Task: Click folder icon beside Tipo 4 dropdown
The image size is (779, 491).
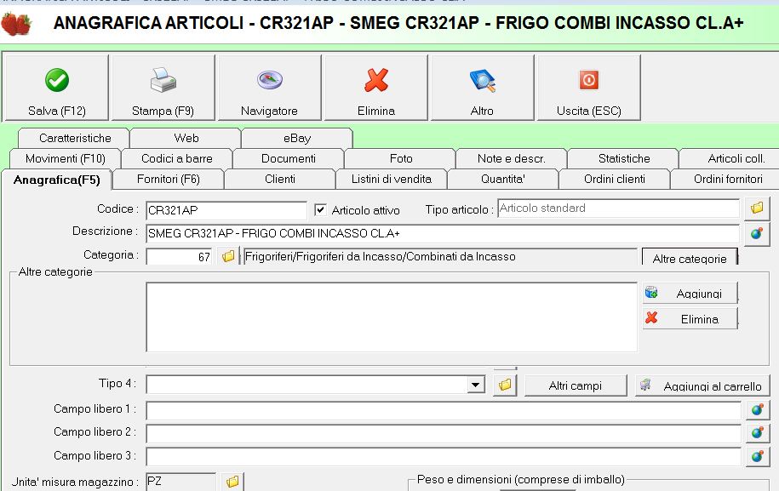Action: point(505,385)
